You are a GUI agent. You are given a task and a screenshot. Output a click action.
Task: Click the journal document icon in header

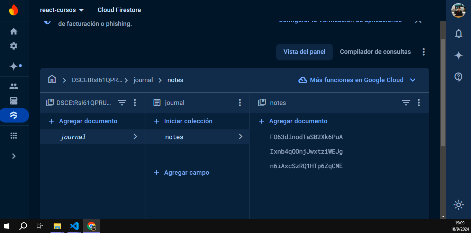coord(157,103)
